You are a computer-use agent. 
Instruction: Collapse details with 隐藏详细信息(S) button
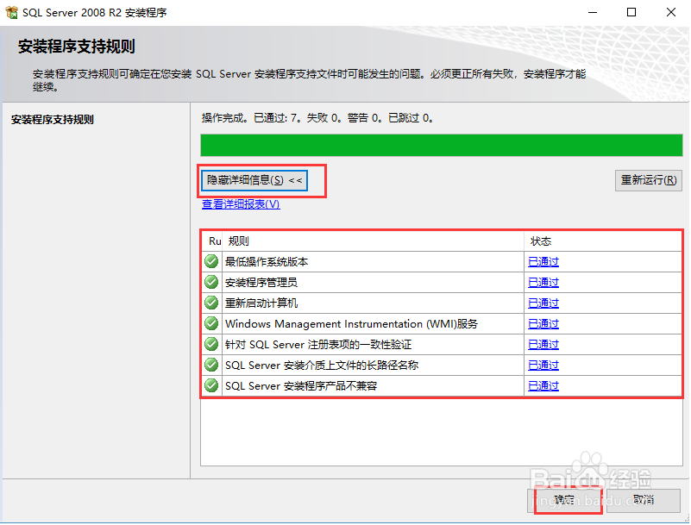tap(254, 180)
